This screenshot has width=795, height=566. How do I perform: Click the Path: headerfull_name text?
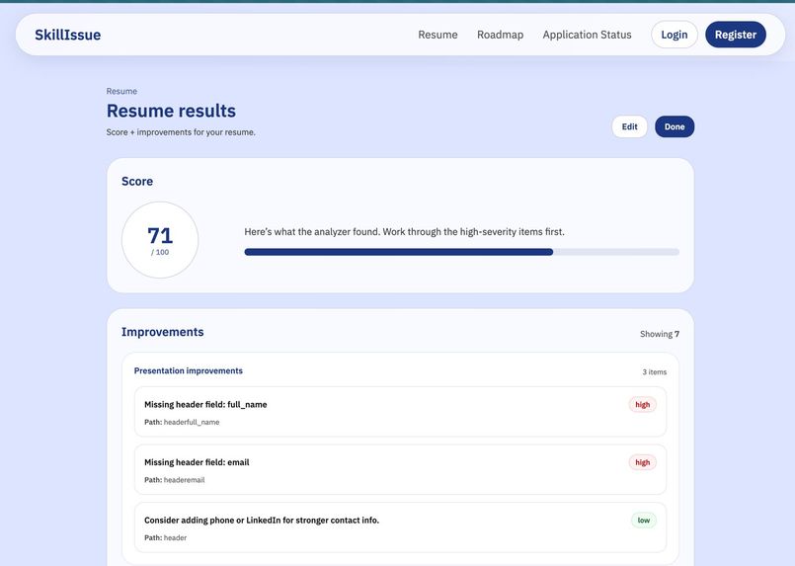[182, 422]
